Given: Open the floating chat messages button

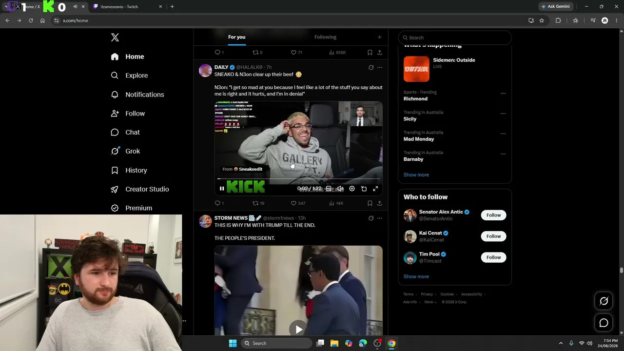Looking at the screenshot, I should 604,323.
